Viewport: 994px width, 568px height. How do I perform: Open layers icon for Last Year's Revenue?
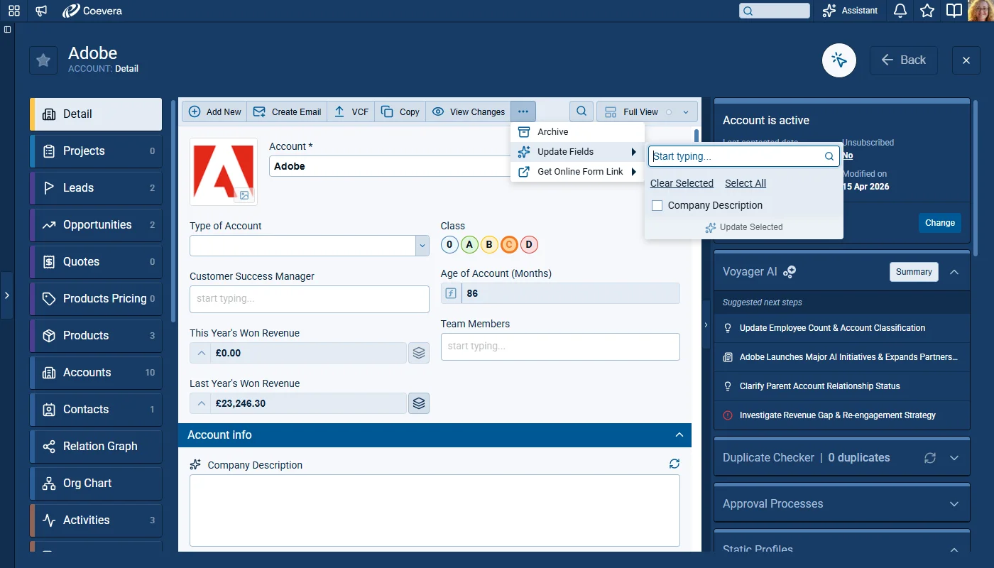[x=419, y=403]
